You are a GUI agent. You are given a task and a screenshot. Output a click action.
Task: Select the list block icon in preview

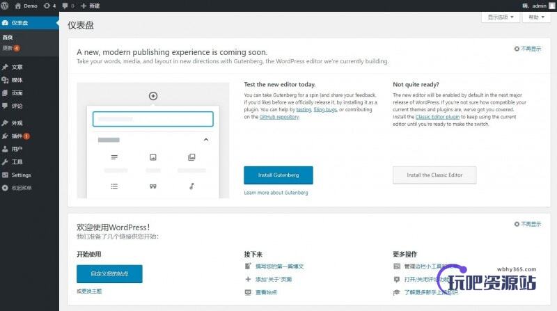tap(114, 186)
